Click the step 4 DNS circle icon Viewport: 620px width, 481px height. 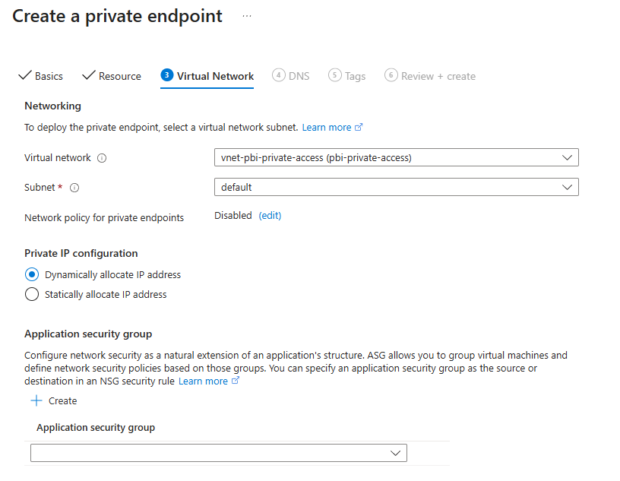tap(278, 75)
